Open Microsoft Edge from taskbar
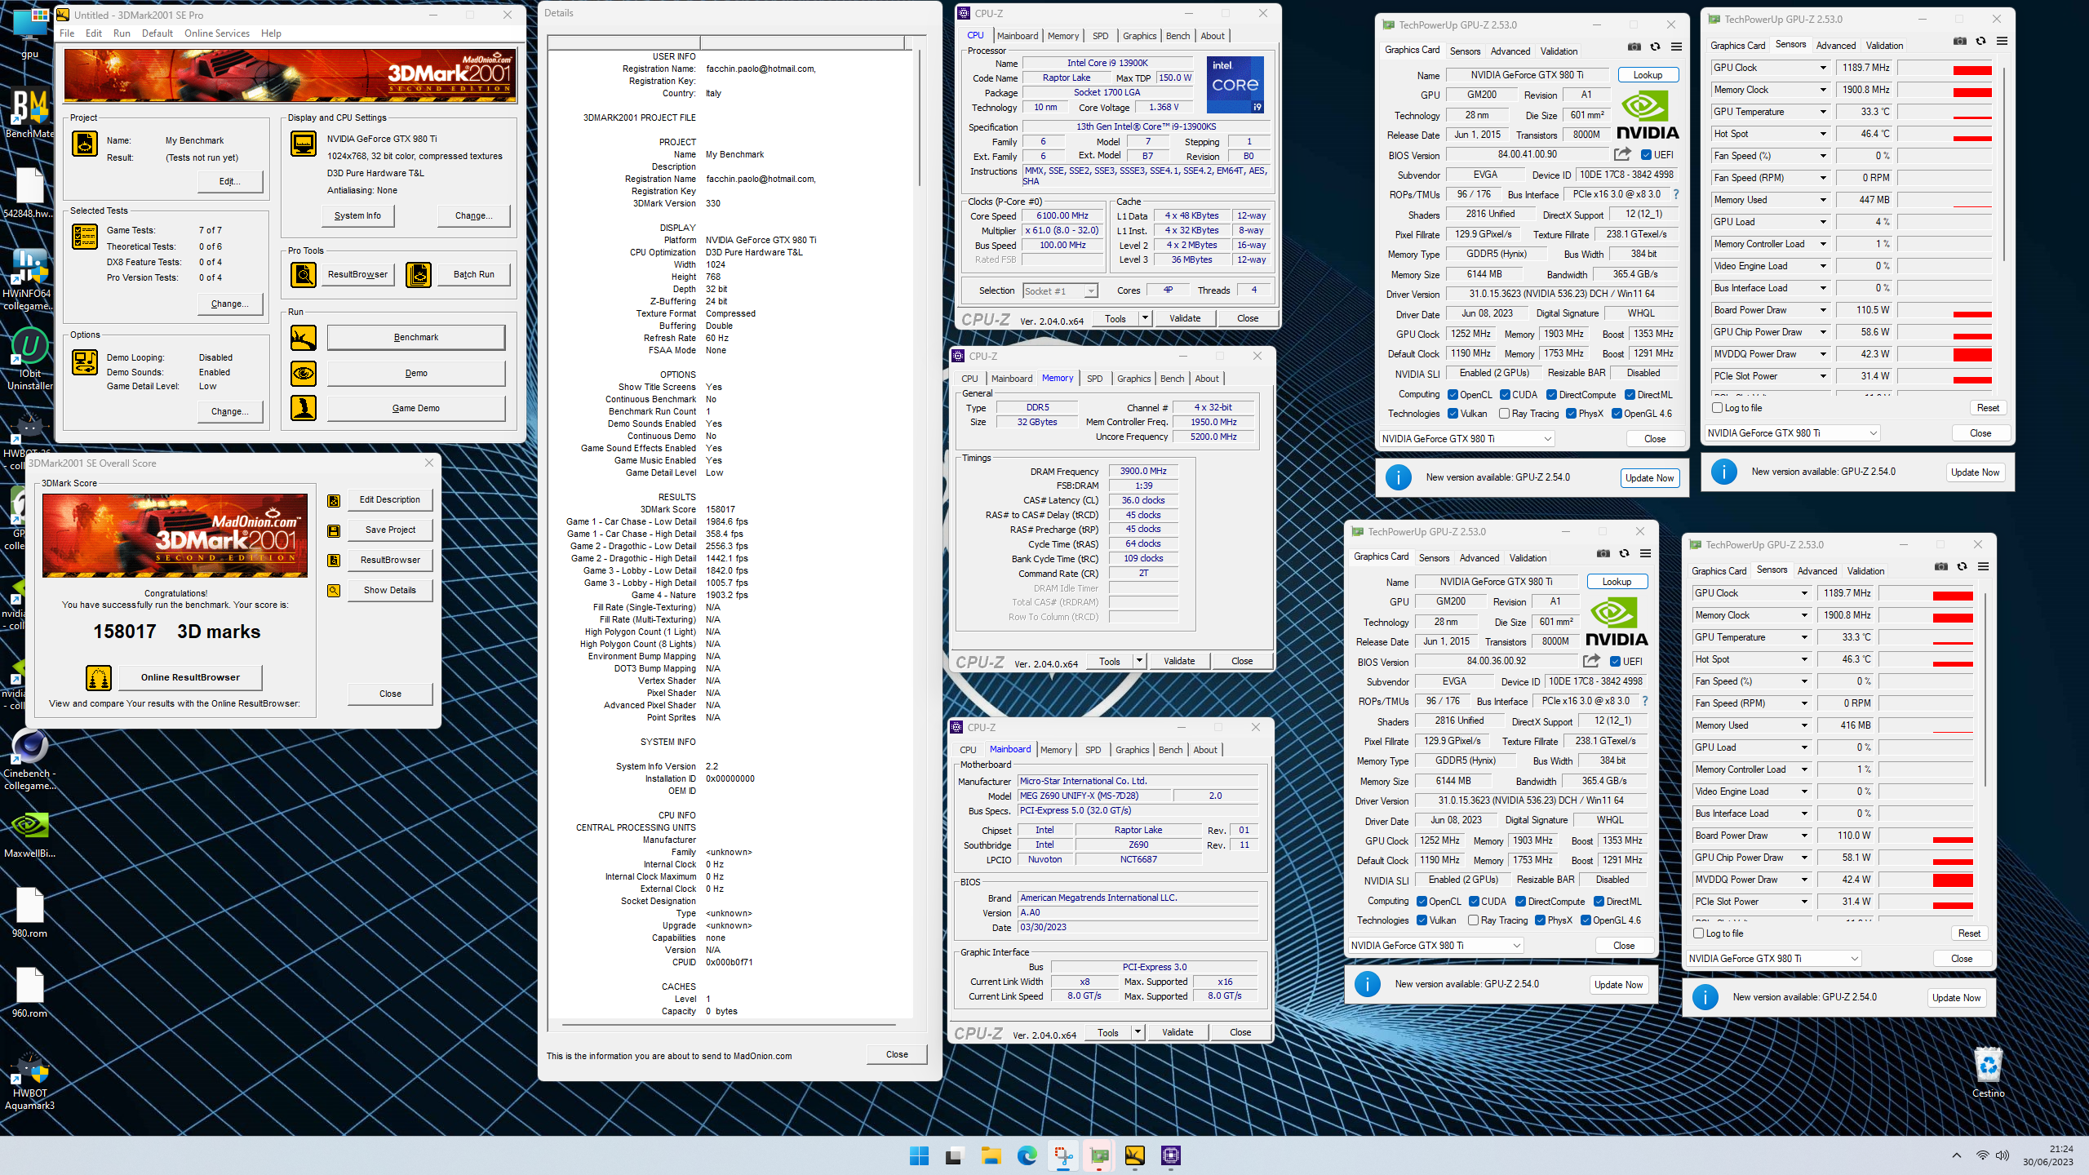The image size is (2089, 1175). pyautogui.click(x=1027, y=1155)
